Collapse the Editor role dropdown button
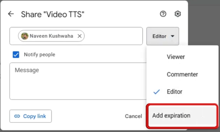This screenshot has height=132, width=220. (163, 36)
